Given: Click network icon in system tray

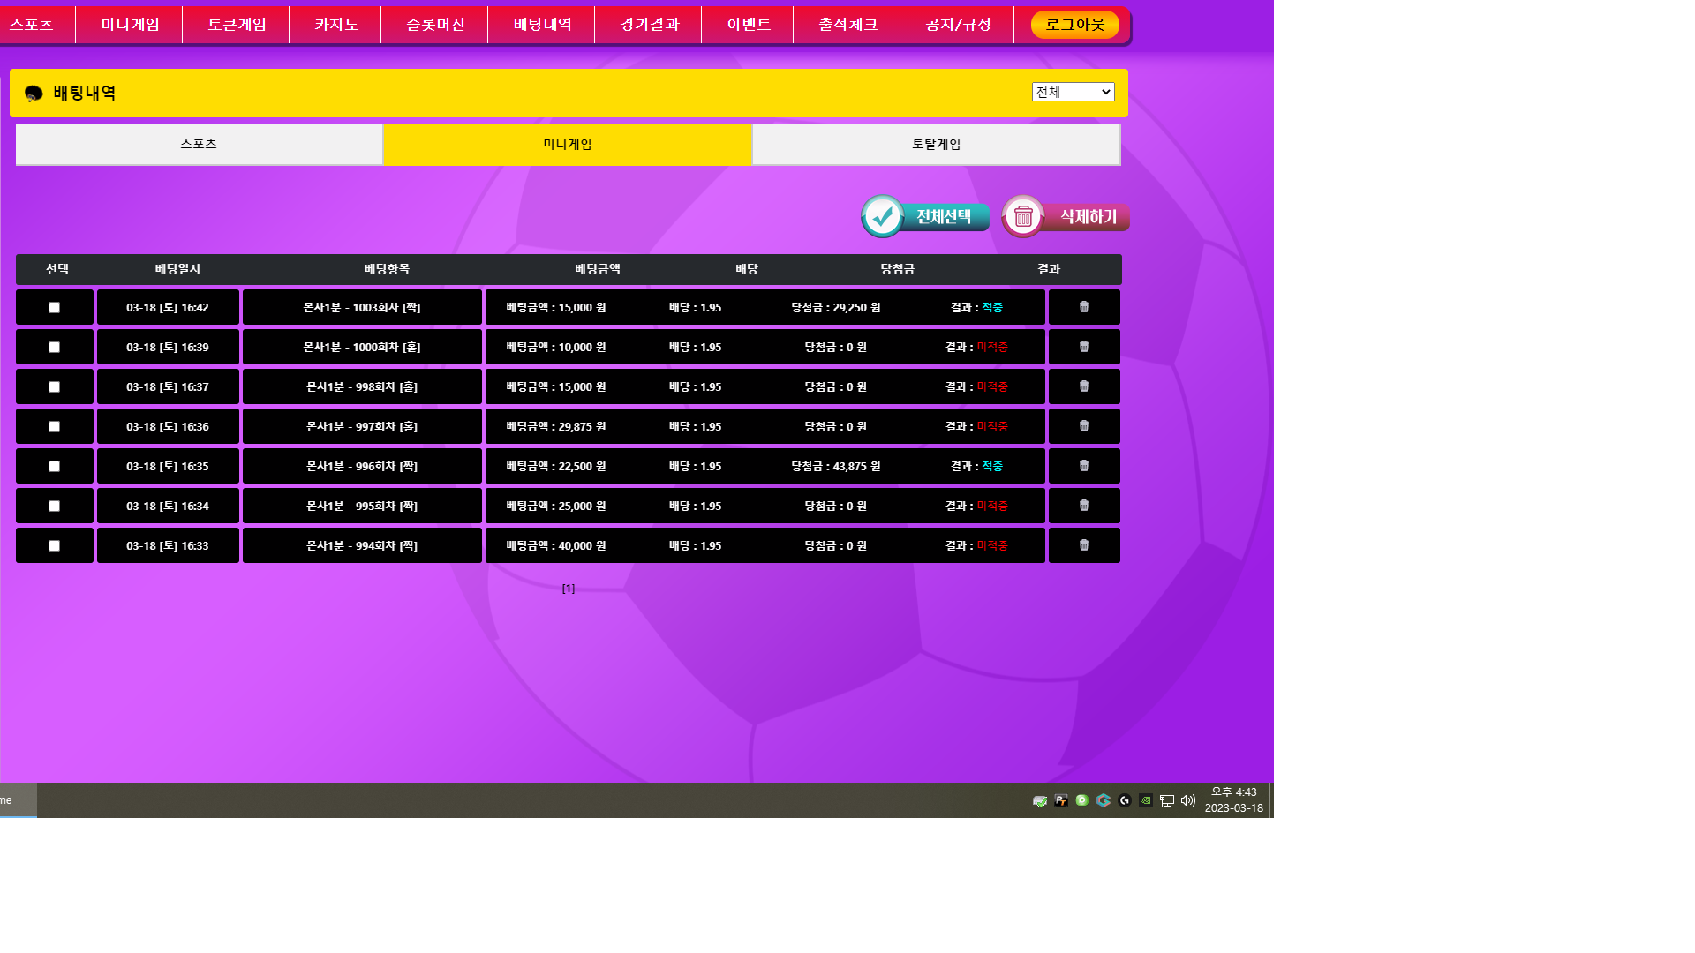Looking at the screenshot, I should tap(1167, 800).
